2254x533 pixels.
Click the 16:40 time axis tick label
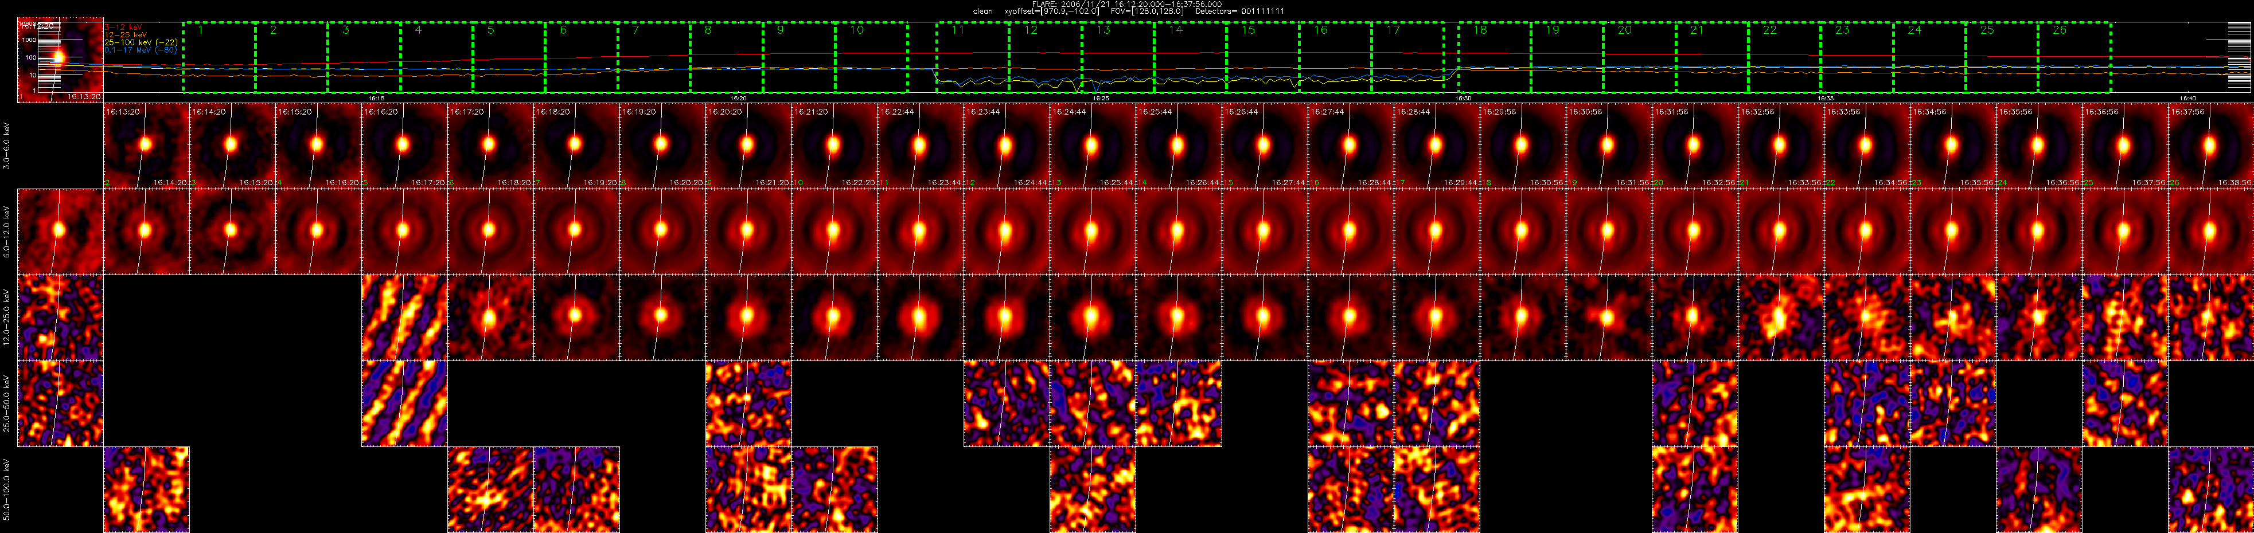(x=2187, y=99)
